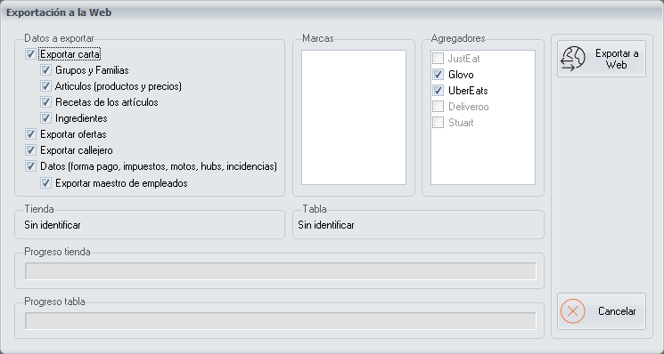Disable Articulos (productos y precios) option
This screenshot has width=664, height=354.
45,86
